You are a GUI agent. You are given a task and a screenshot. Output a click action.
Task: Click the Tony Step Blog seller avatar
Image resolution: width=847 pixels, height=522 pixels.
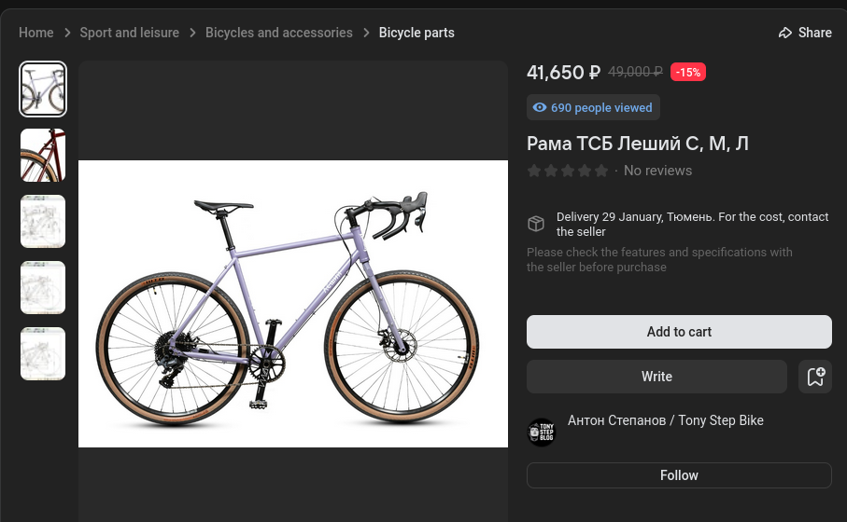click(x=542, y=433)
